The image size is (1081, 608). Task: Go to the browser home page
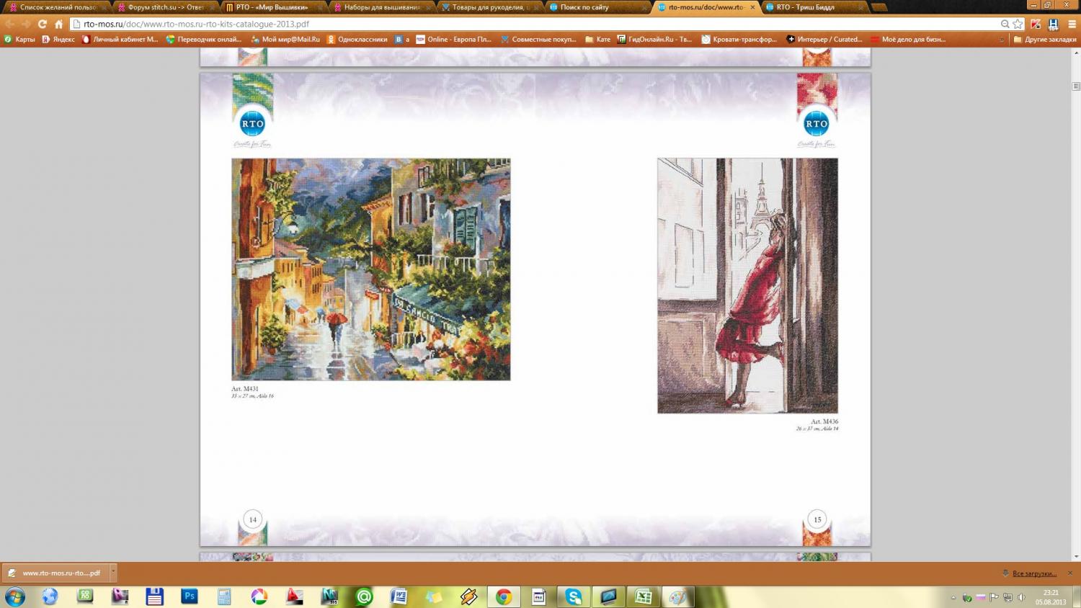click(59, 24)
